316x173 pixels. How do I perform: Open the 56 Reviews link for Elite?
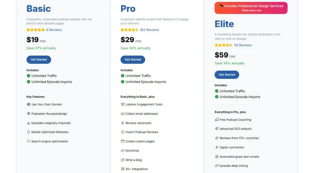pos(243,45)
